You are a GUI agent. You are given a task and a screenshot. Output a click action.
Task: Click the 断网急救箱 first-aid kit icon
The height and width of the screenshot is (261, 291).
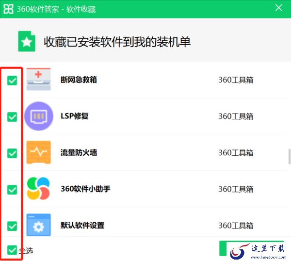(x=38, y=79)
